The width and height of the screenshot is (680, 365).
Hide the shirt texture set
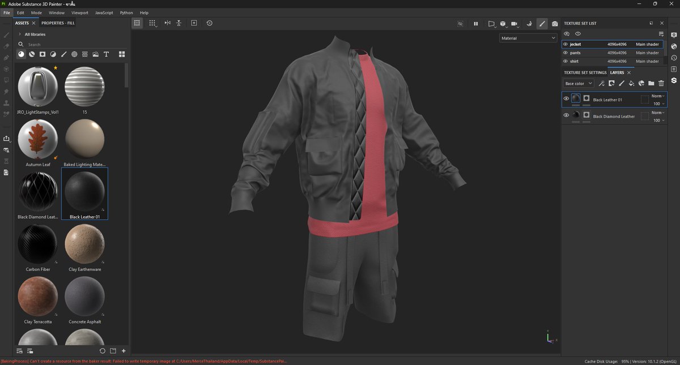(565, 61)
